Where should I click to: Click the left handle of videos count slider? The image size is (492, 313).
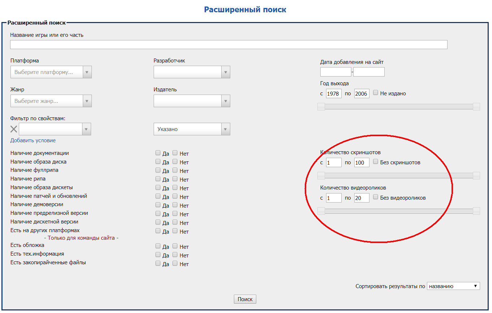[x=321, y=211]
